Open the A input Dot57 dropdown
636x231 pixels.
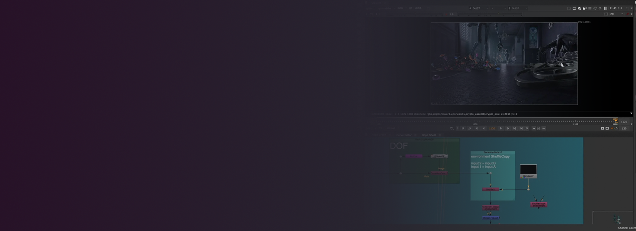[479, 8]
